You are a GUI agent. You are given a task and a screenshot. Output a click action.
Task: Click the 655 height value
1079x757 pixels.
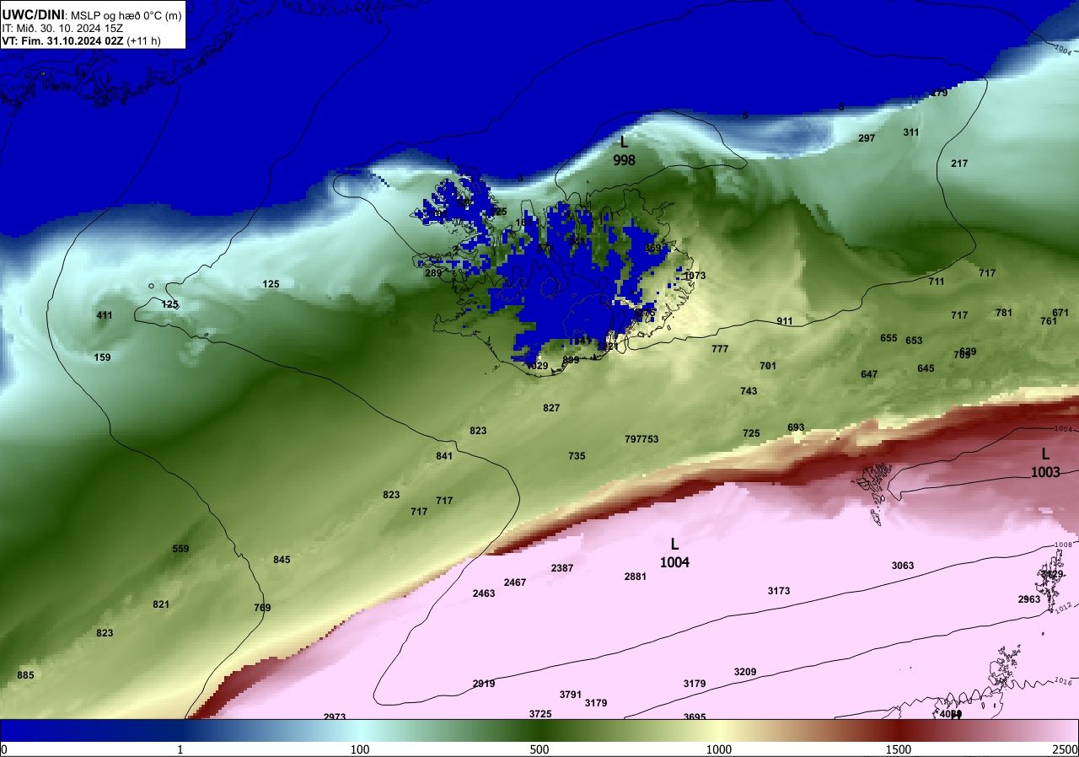click(x=888, y=338)
